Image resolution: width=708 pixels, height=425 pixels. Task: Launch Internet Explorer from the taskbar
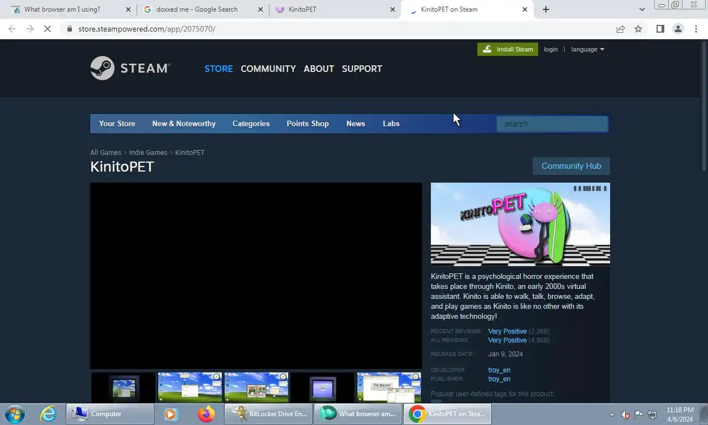pyautogui.click(x=48, y=414)
